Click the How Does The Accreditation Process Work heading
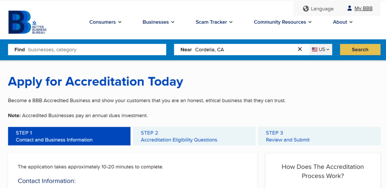Image resolution: width=386 pixels, height=188 pixels. coord(323,171)
